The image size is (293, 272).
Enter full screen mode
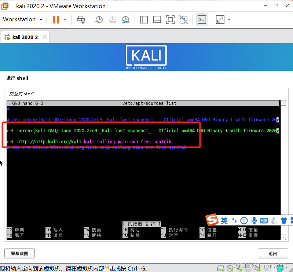[x=170, y=20]
